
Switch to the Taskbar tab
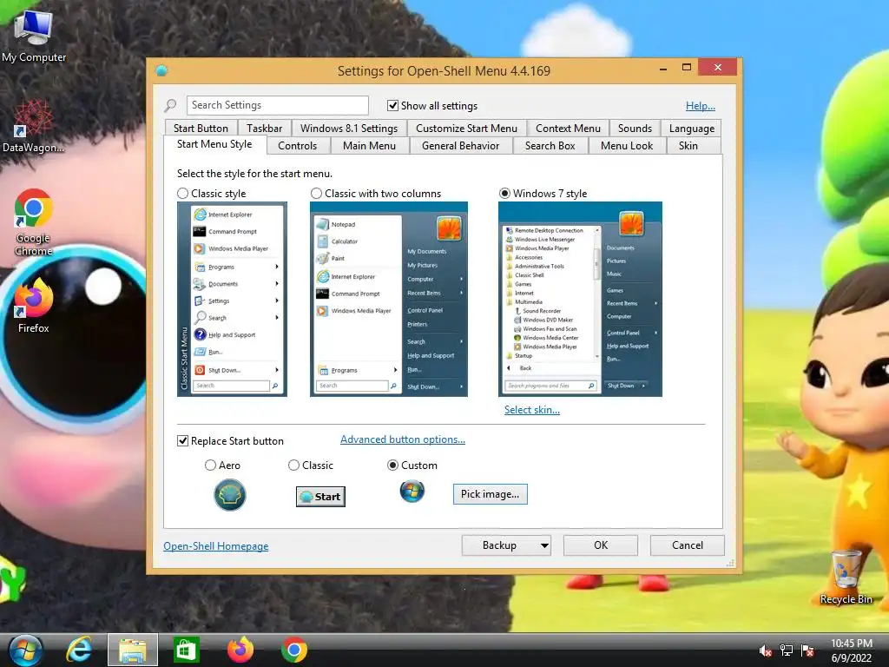tap(264, 129)
